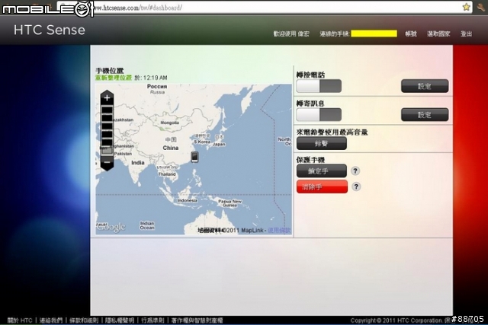
Task: Click the Google logo on map
Action: 111,227
